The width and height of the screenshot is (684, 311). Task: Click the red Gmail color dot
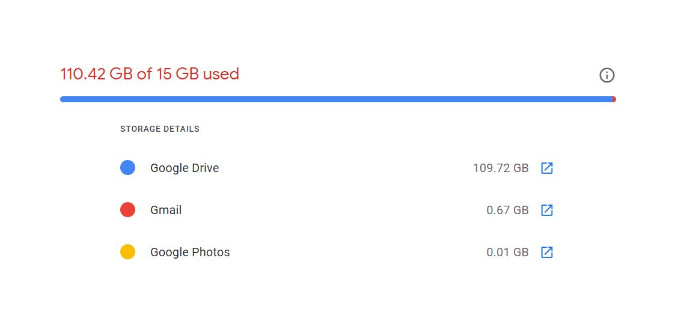click(127, 210)
